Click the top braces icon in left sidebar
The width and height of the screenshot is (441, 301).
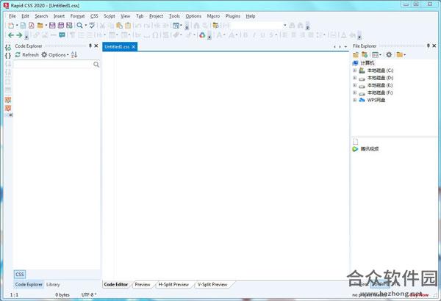8,47
